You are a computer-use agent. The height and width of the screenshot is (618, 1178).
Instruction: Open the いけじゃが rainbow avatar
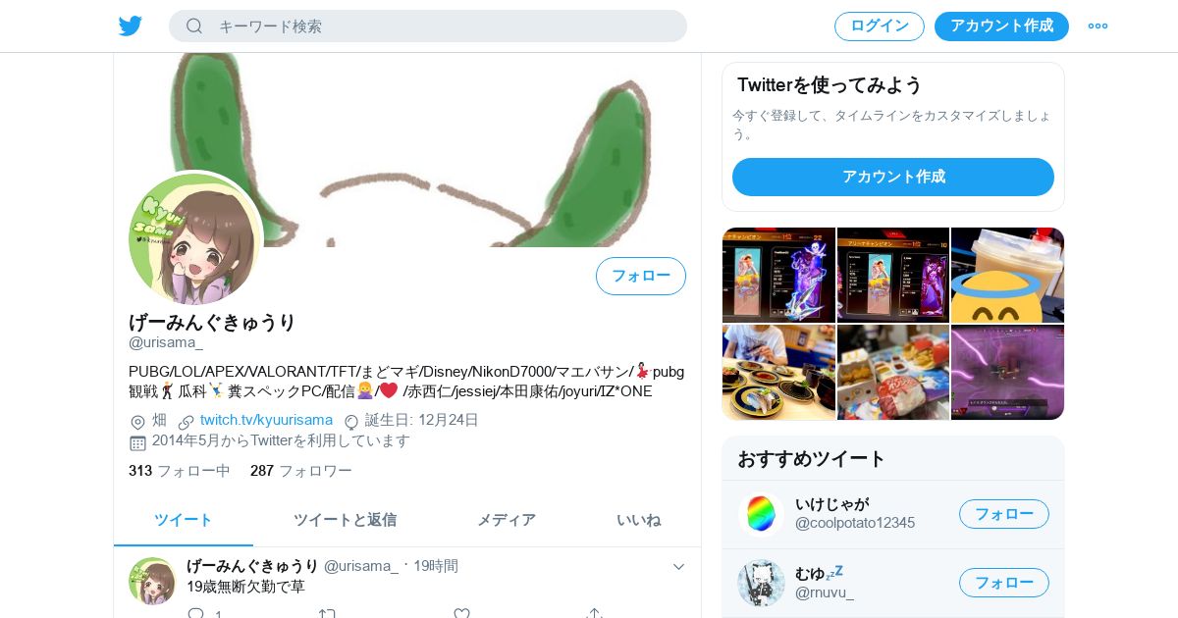pos(761,514)
